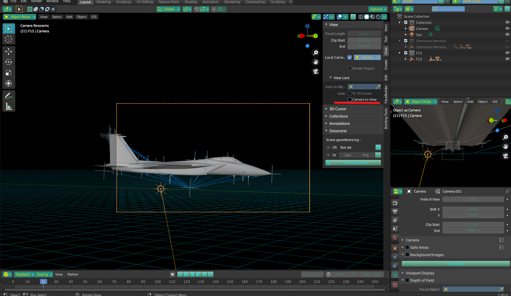Click the Add Image button
The image size is (511, 296).
coord(456,264)
